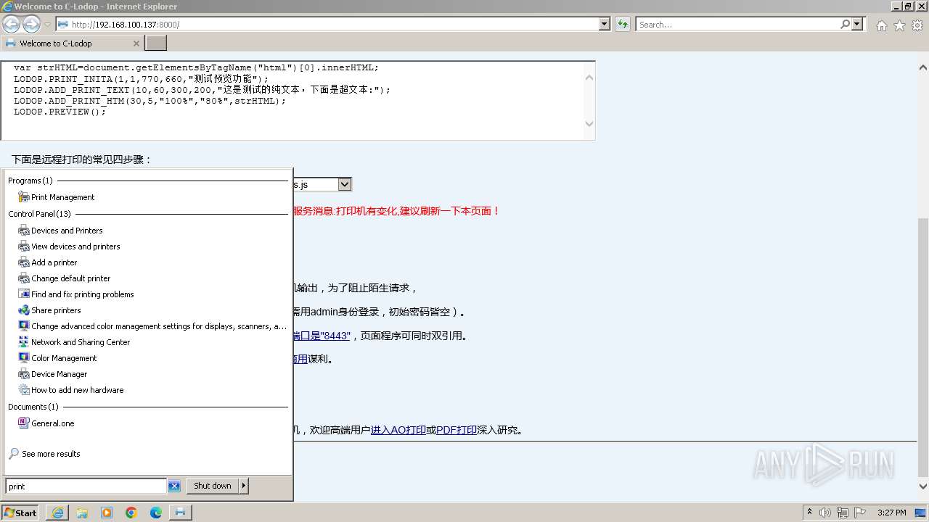Image resolution: width=929 pixels, height=522 pixels.
Task: Open File Explorer from taskbar
Action: pyautogui.click(x=82, y=513)
